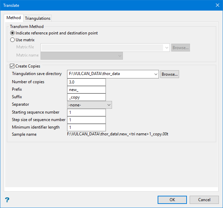Click the blue help question mark icon
Image resolution: width=223 pixels, height=208 pixels.
[7, 200]
